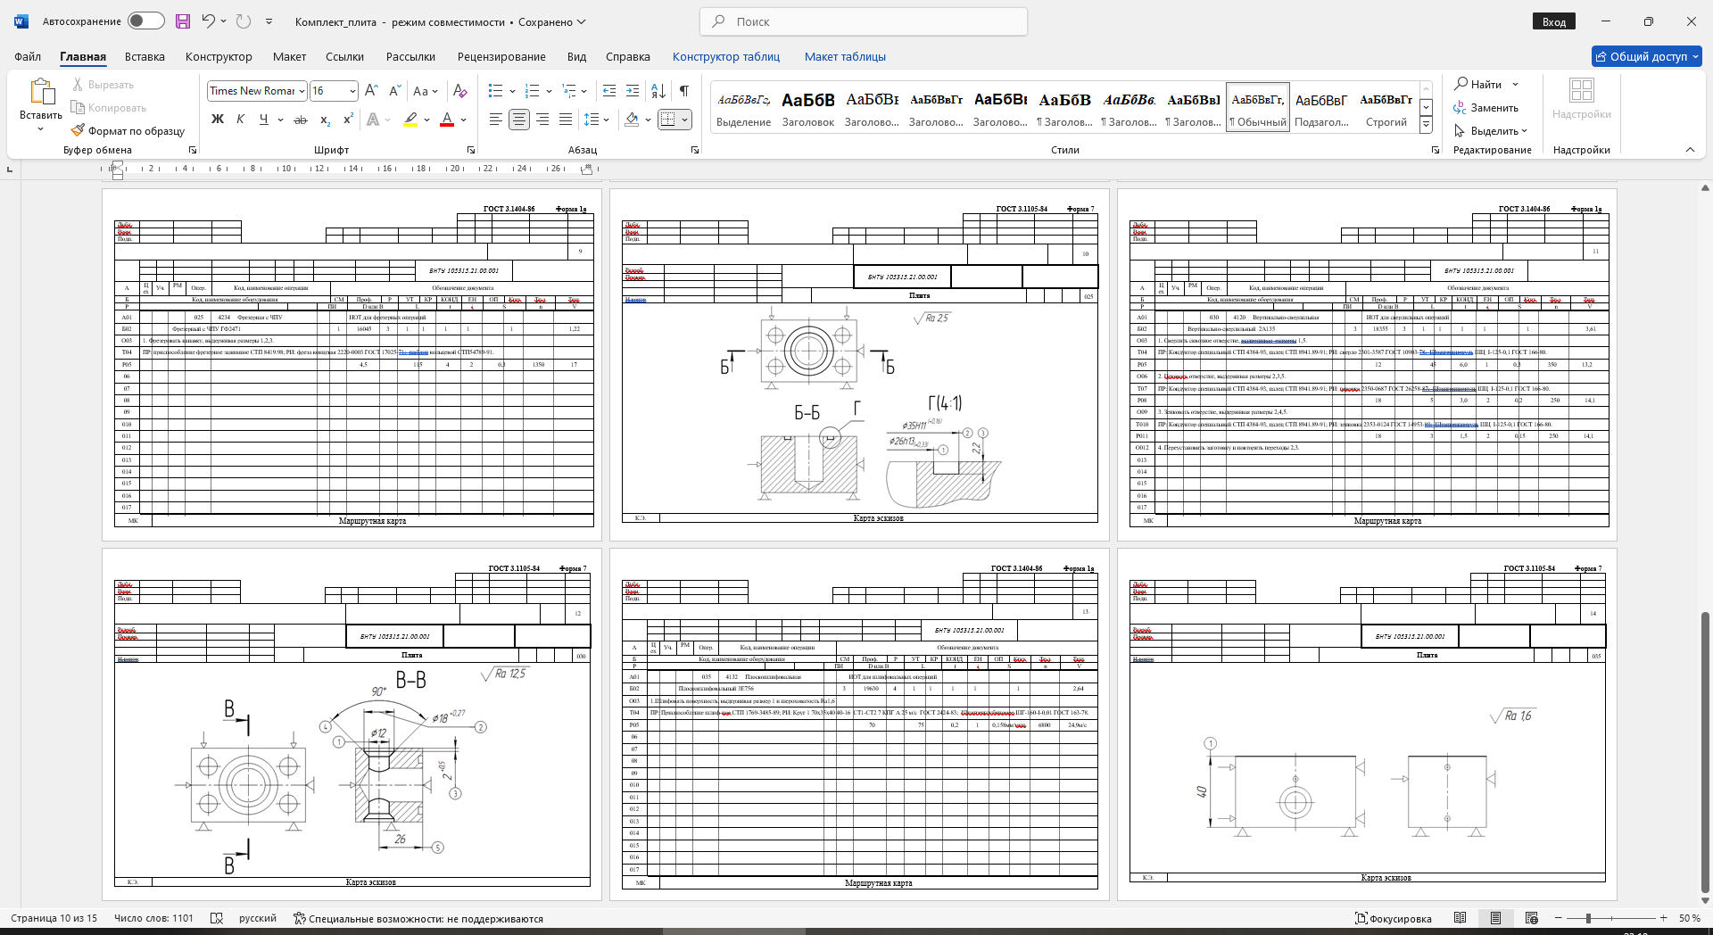Toggle underline formatting Ч
Screen dimensions: 1713x935
pyautogui.click(x=263, y=120)
